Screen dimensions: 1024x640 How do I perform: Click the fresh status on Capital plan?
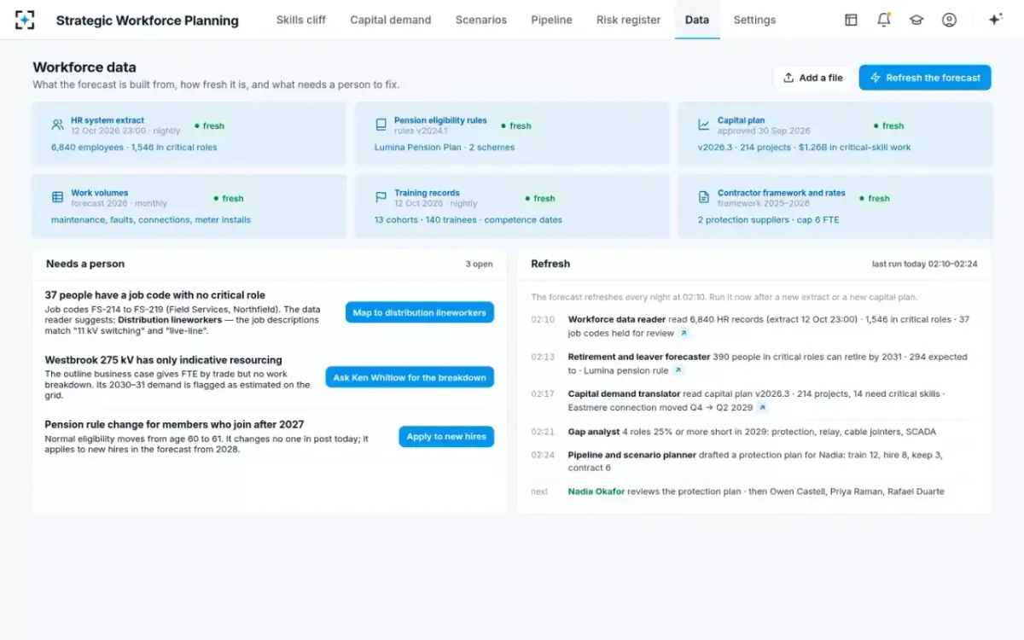pyautogui.click(x=888, y=125)
